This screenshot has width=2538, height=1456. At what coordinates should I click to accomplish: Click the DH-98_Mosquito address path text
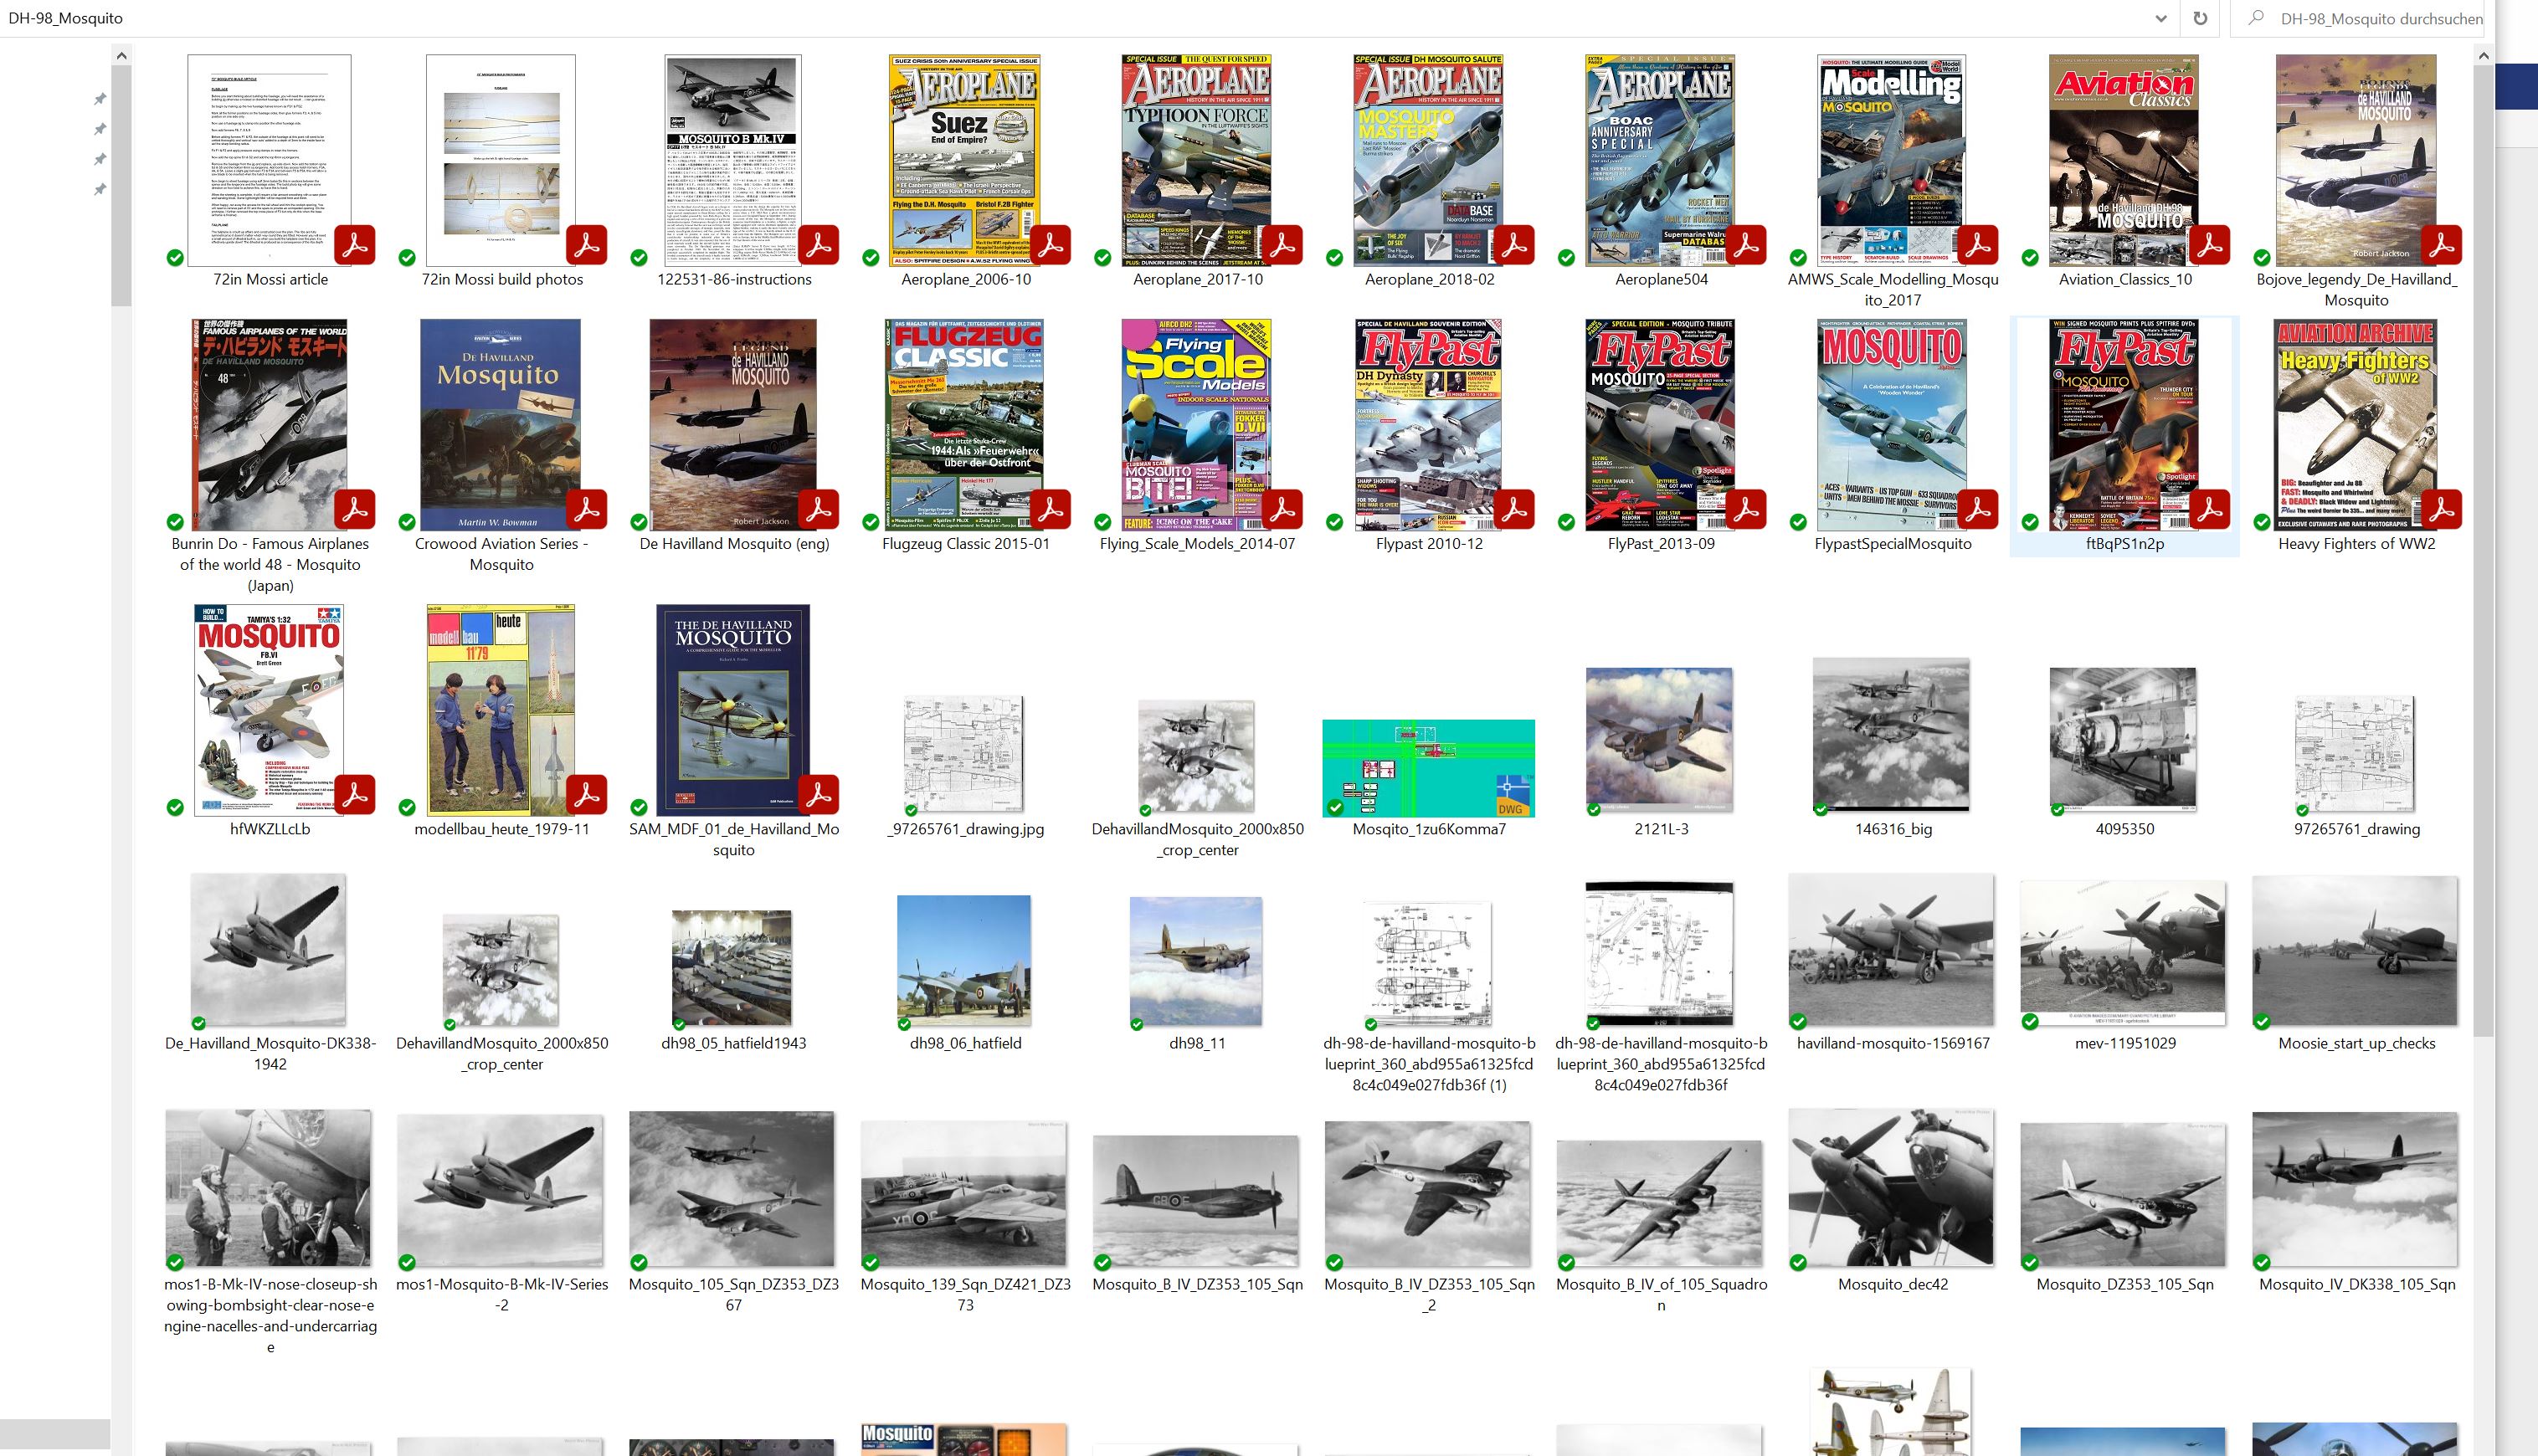66,18
